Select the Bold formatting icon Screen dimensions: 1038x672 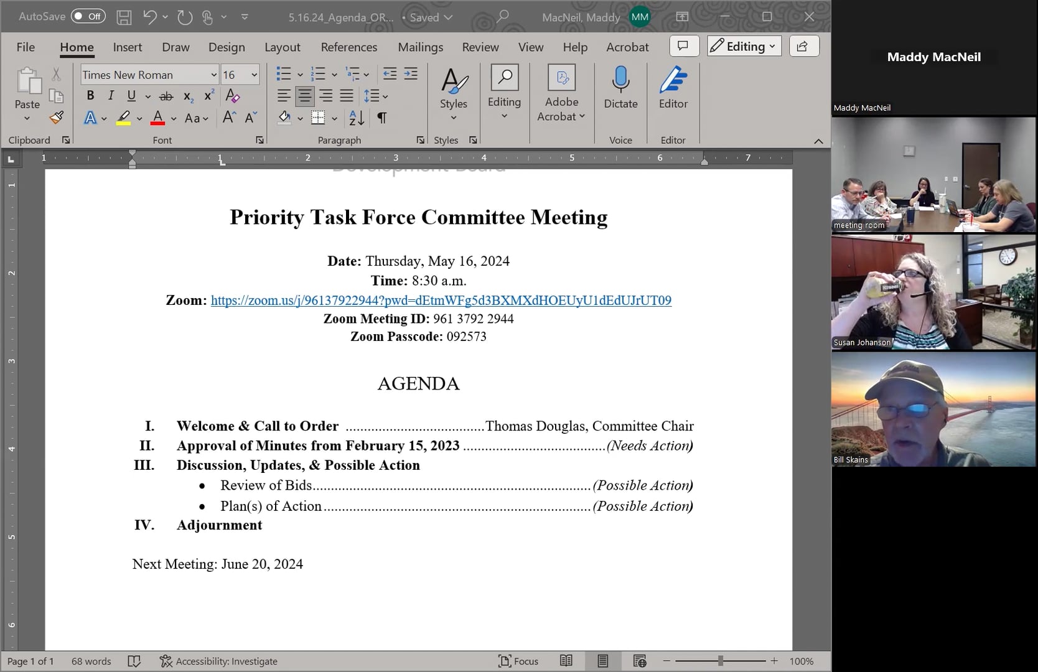[x=90, y=96]
